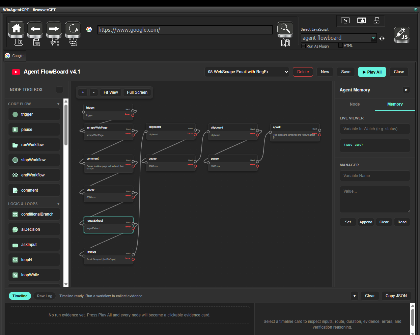Navigate forward with the right arrow icon

point(54,29)
